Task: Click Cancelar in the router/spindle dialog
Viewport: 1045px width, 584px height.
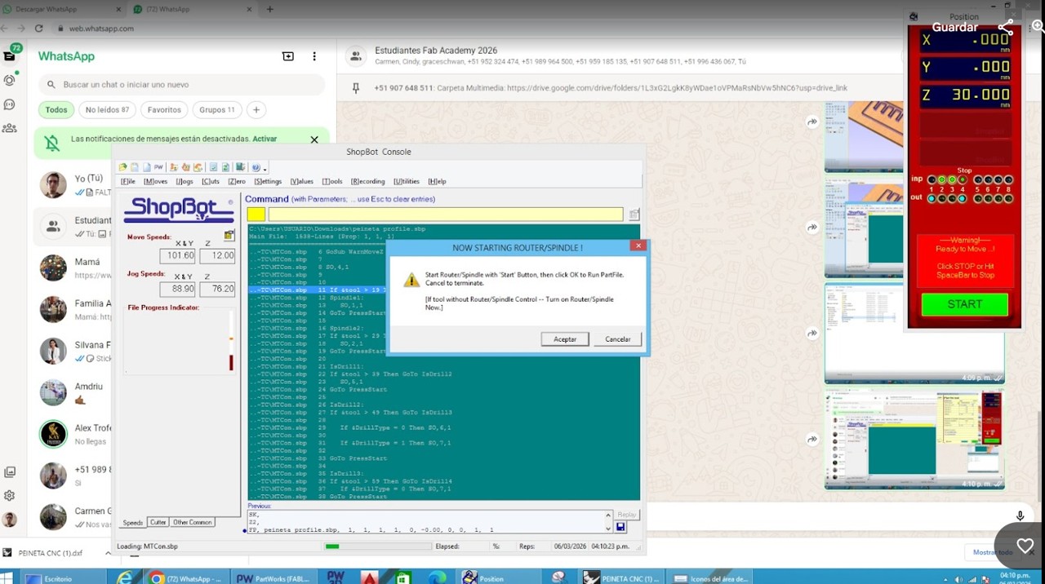Action: [x=617, y=338]
